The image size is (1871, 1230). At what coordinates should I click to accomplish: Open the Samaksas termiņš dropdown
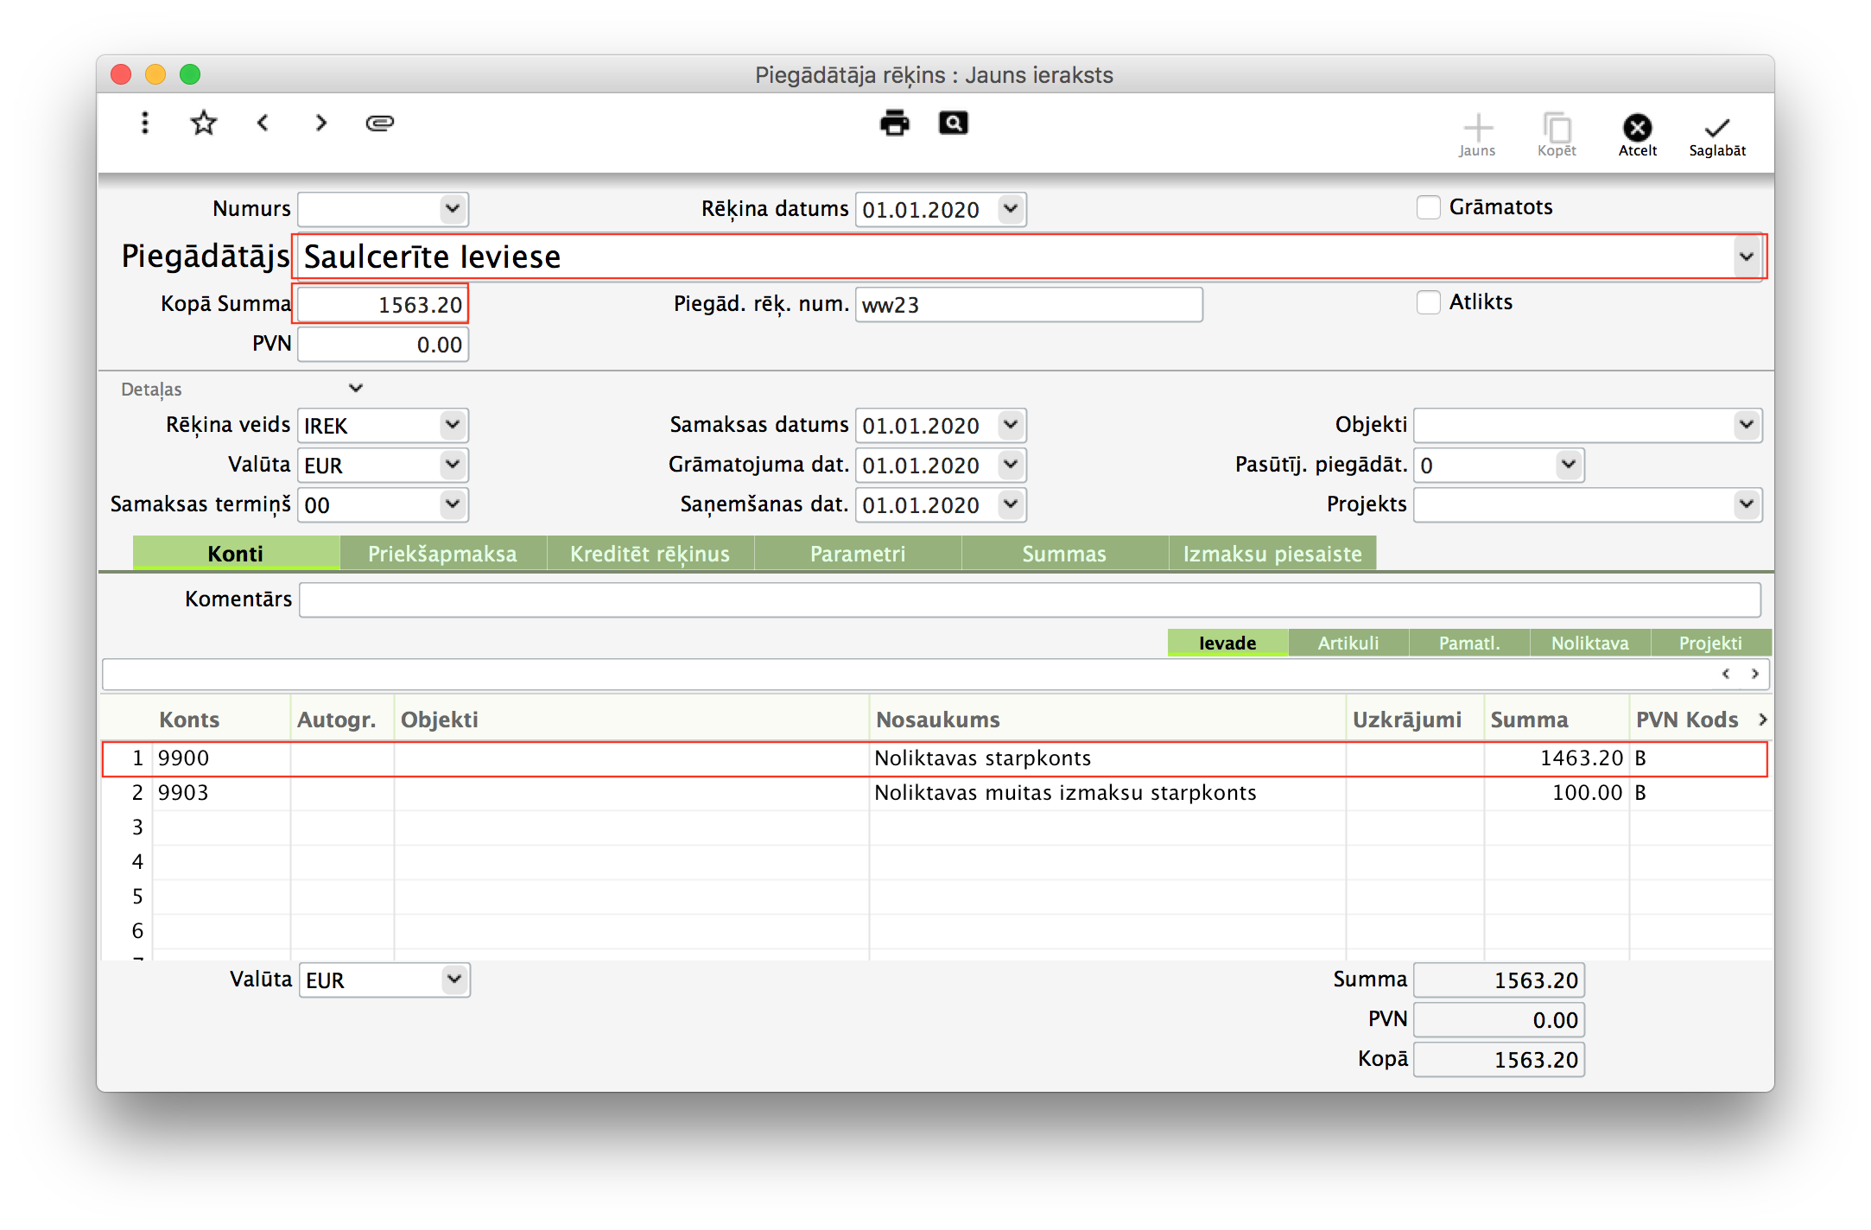click(x=452, y=504)
